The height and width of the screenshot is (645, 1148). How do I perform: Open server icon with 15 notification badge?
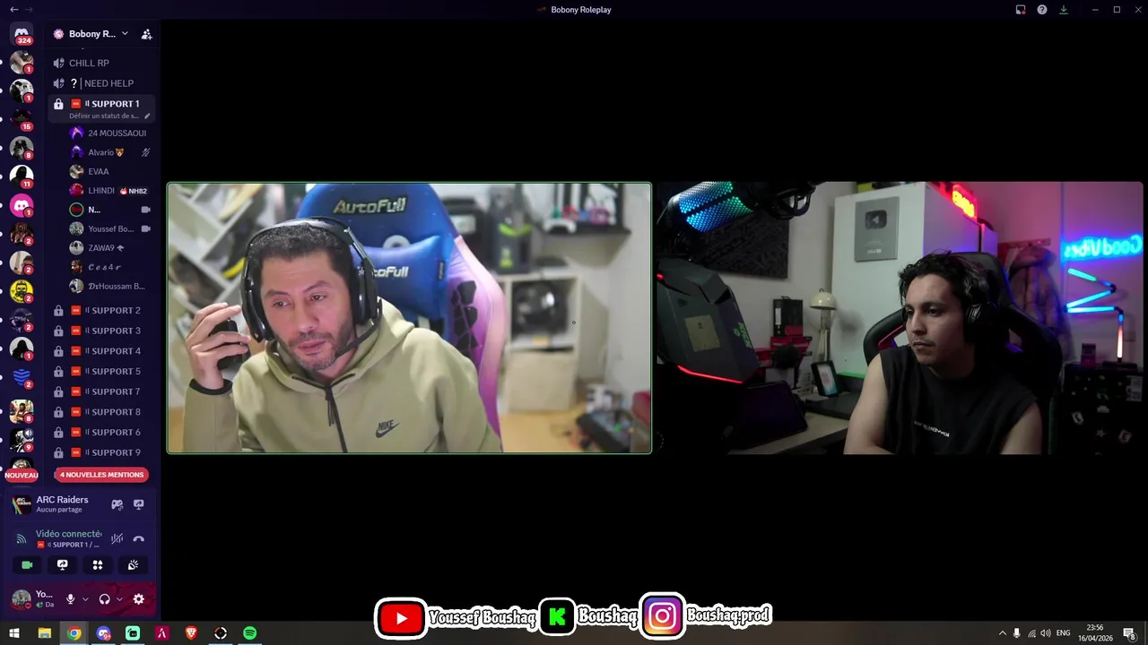click(x=22, y=119)
